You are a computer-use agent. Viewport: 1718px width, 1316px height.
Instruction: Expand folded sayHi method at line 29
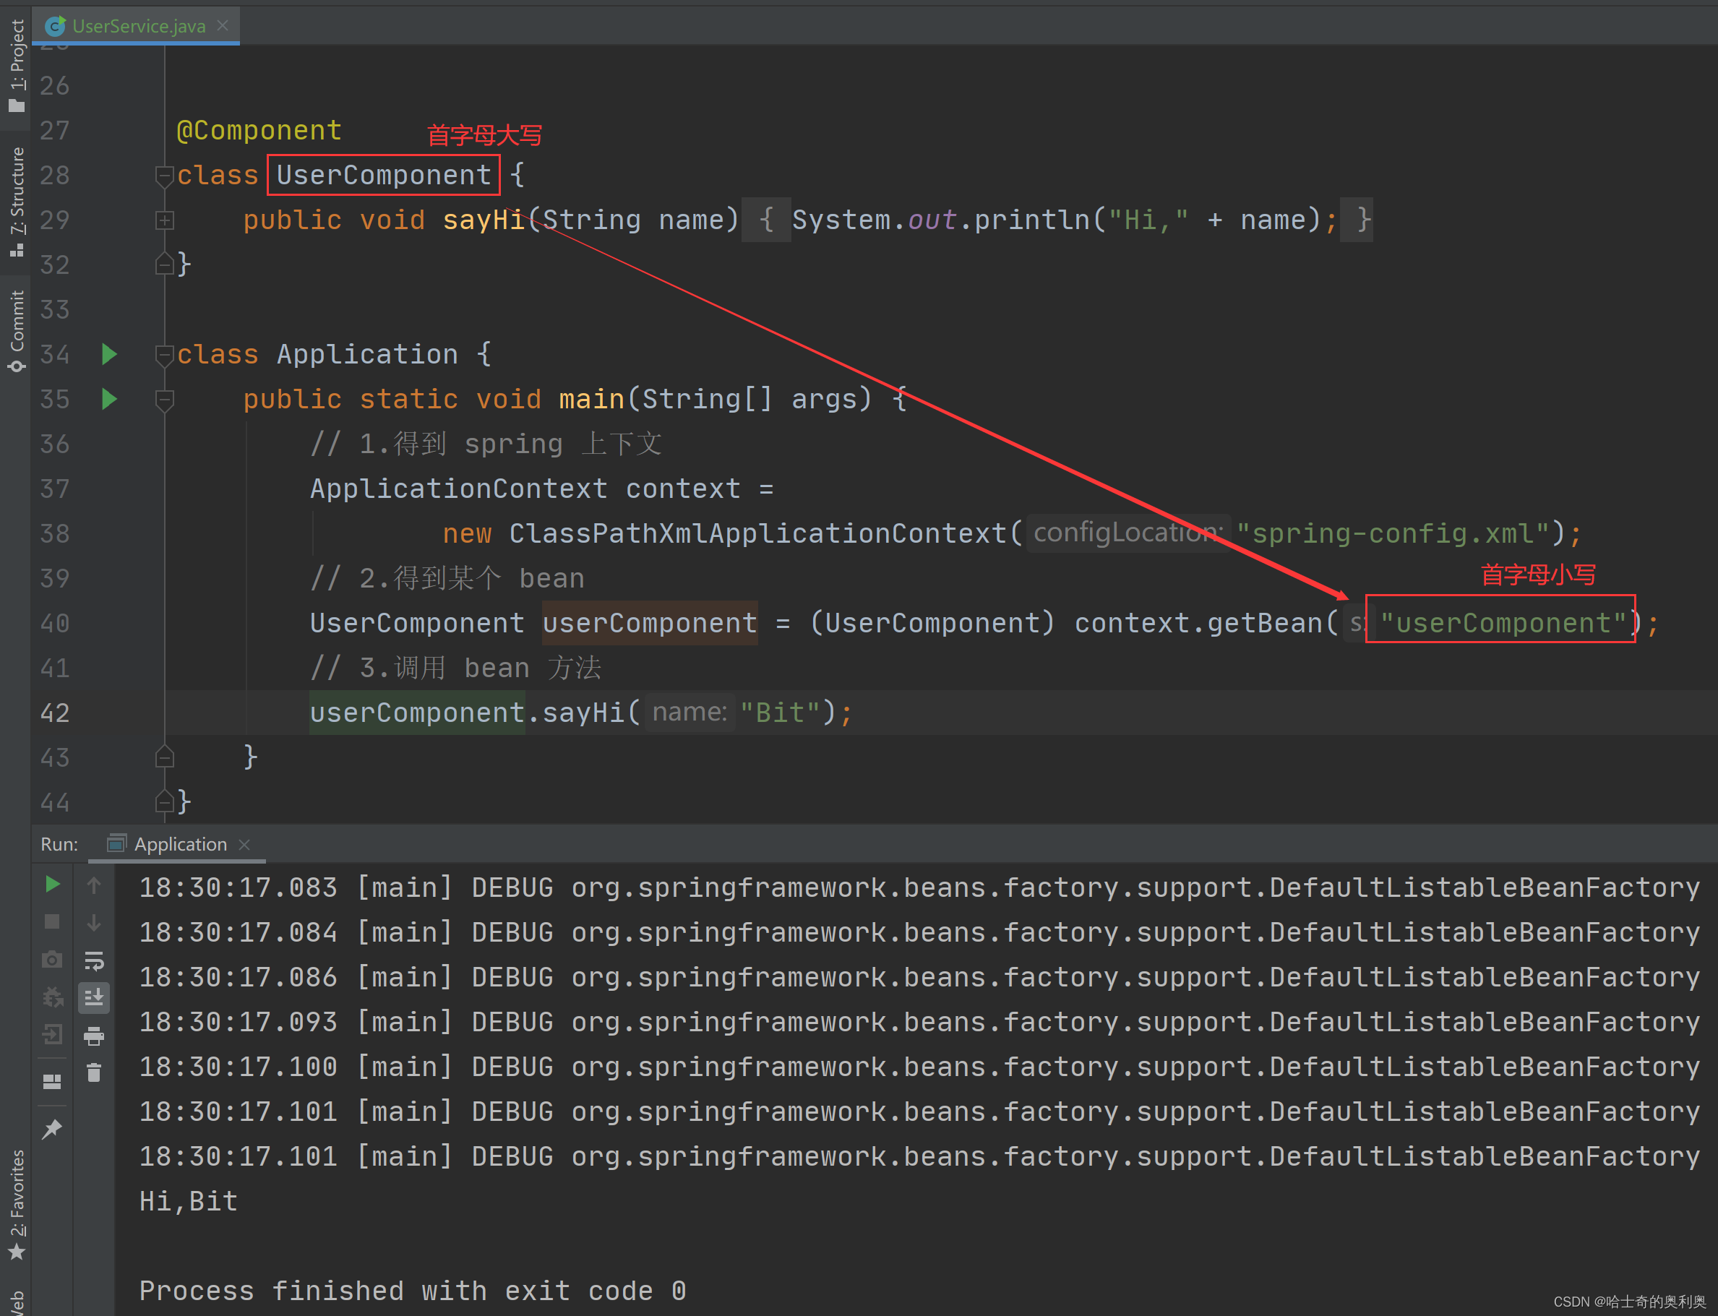(165, 221)
